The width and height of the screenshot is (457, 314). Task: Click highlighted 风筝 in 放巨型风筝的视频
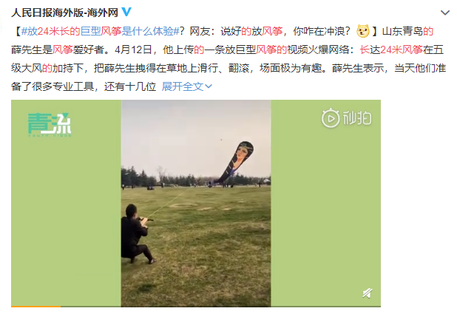click(266, 50)
